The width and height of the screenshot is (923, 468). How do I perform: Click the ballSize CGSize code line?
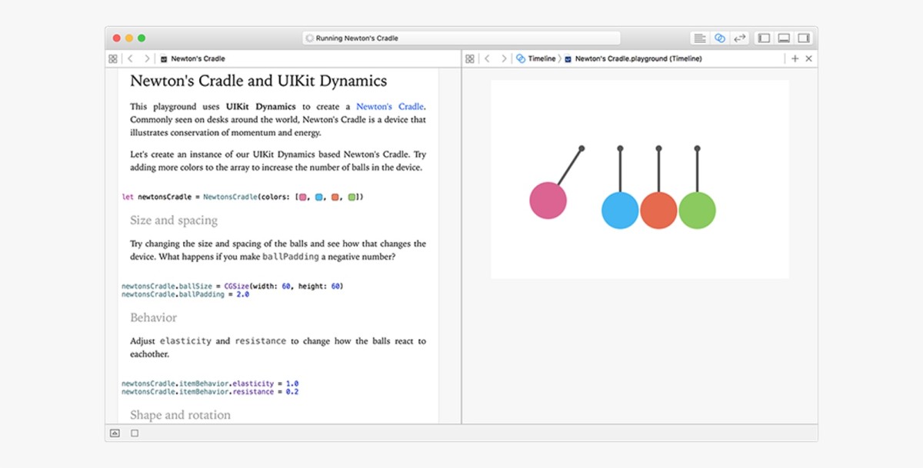[x=232, y=286]
